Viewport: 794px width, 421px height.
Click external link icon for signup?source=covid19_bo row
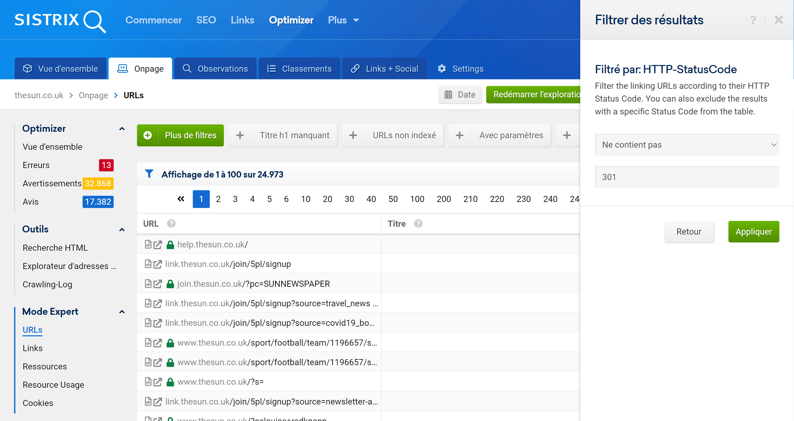coord(158,323)
